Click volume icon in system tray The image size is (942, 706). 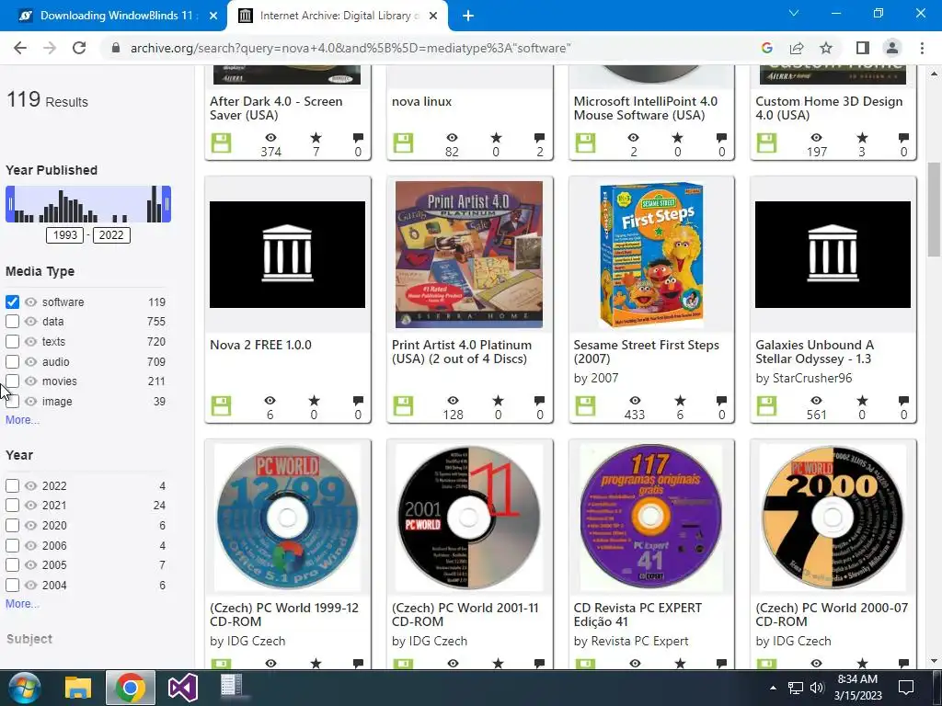(817, 688)
